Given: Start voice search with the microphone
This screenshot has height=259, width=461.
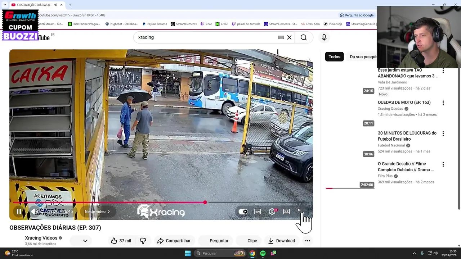Looking at the screenshot, I should (324, 37).
